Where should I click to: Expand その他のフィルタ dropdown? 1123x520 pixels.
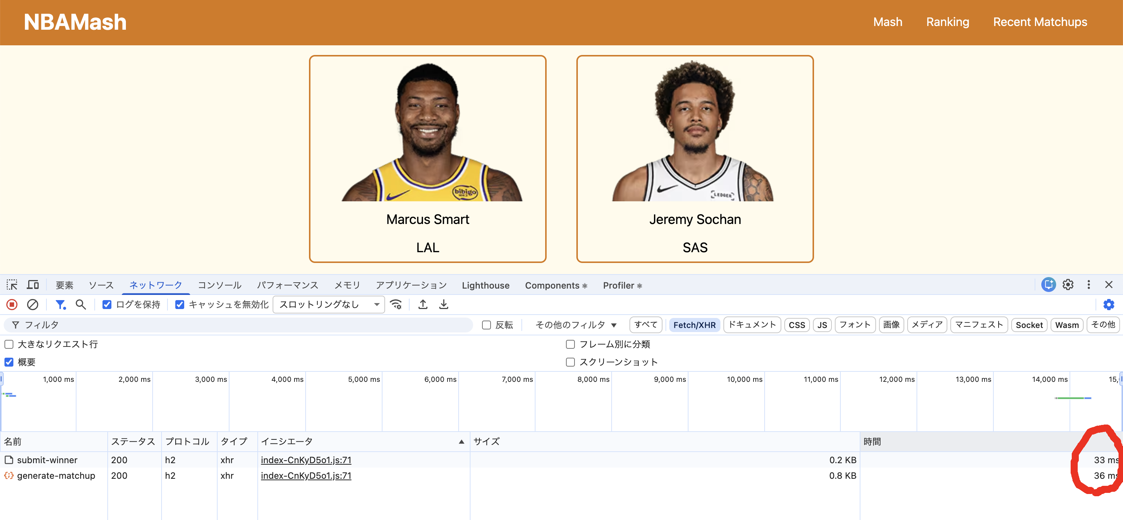point(576,325)
